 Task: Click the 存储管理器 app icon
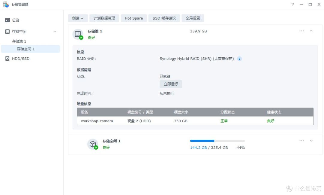coord(6,4)
